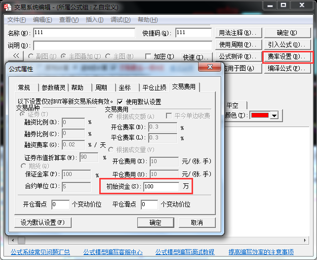Open the 公式系统常见问题汇总 link
The image size is (317, 260).
tap(40, 252)
